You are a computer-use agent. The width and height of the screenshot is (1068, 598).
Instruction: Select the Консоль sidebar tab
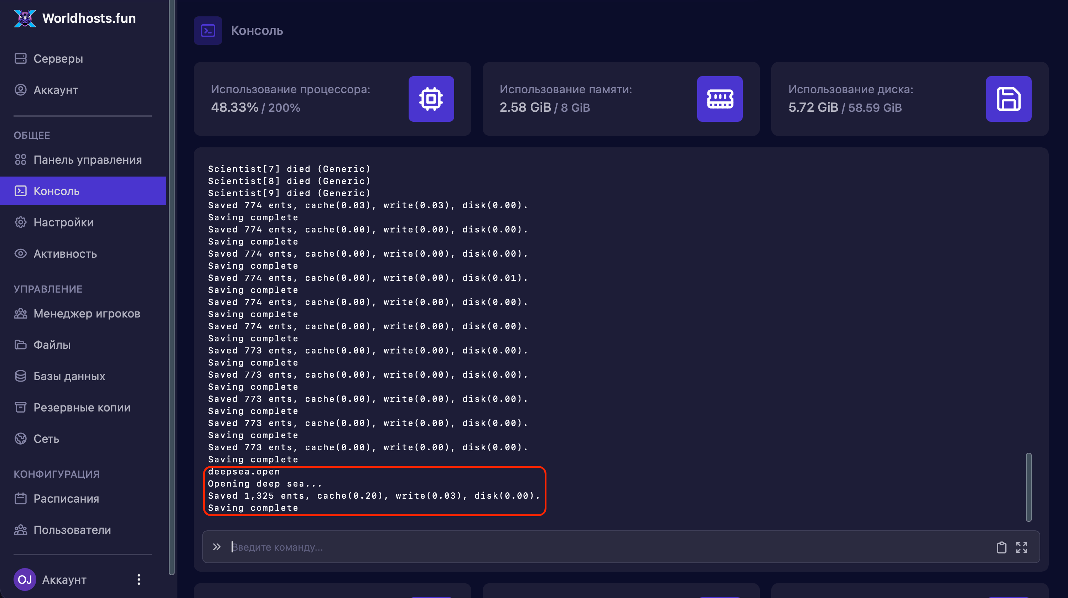pyautogui.click(x=83, y=191)
